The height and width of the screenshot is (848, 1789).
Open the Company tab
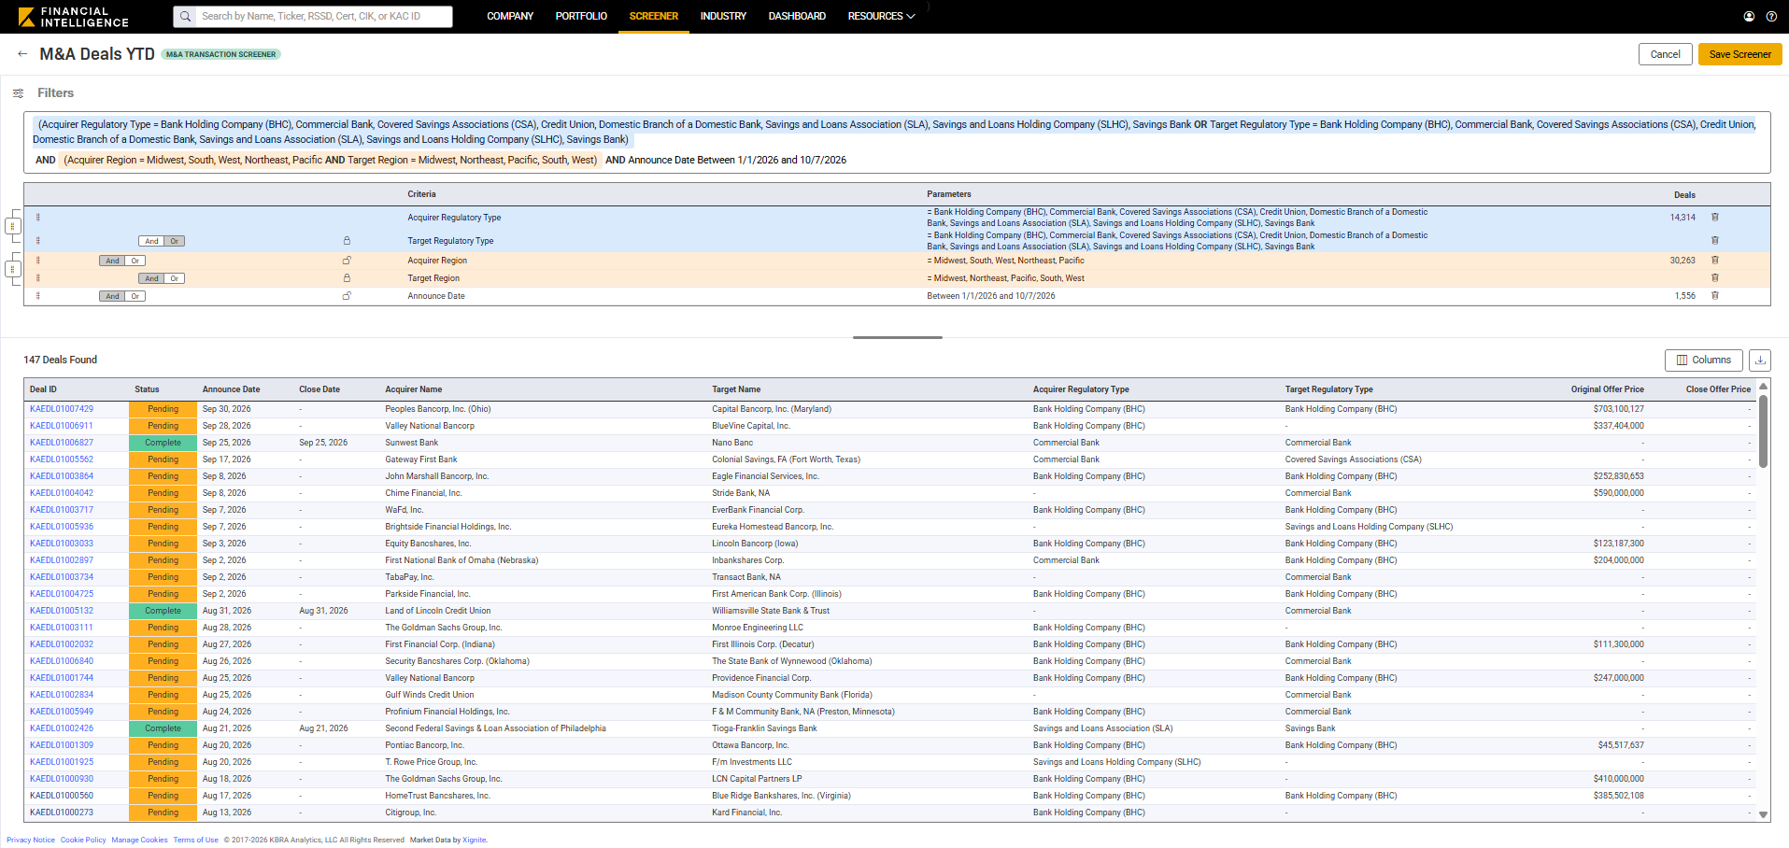pyautogui.click(x=510, y=16)
